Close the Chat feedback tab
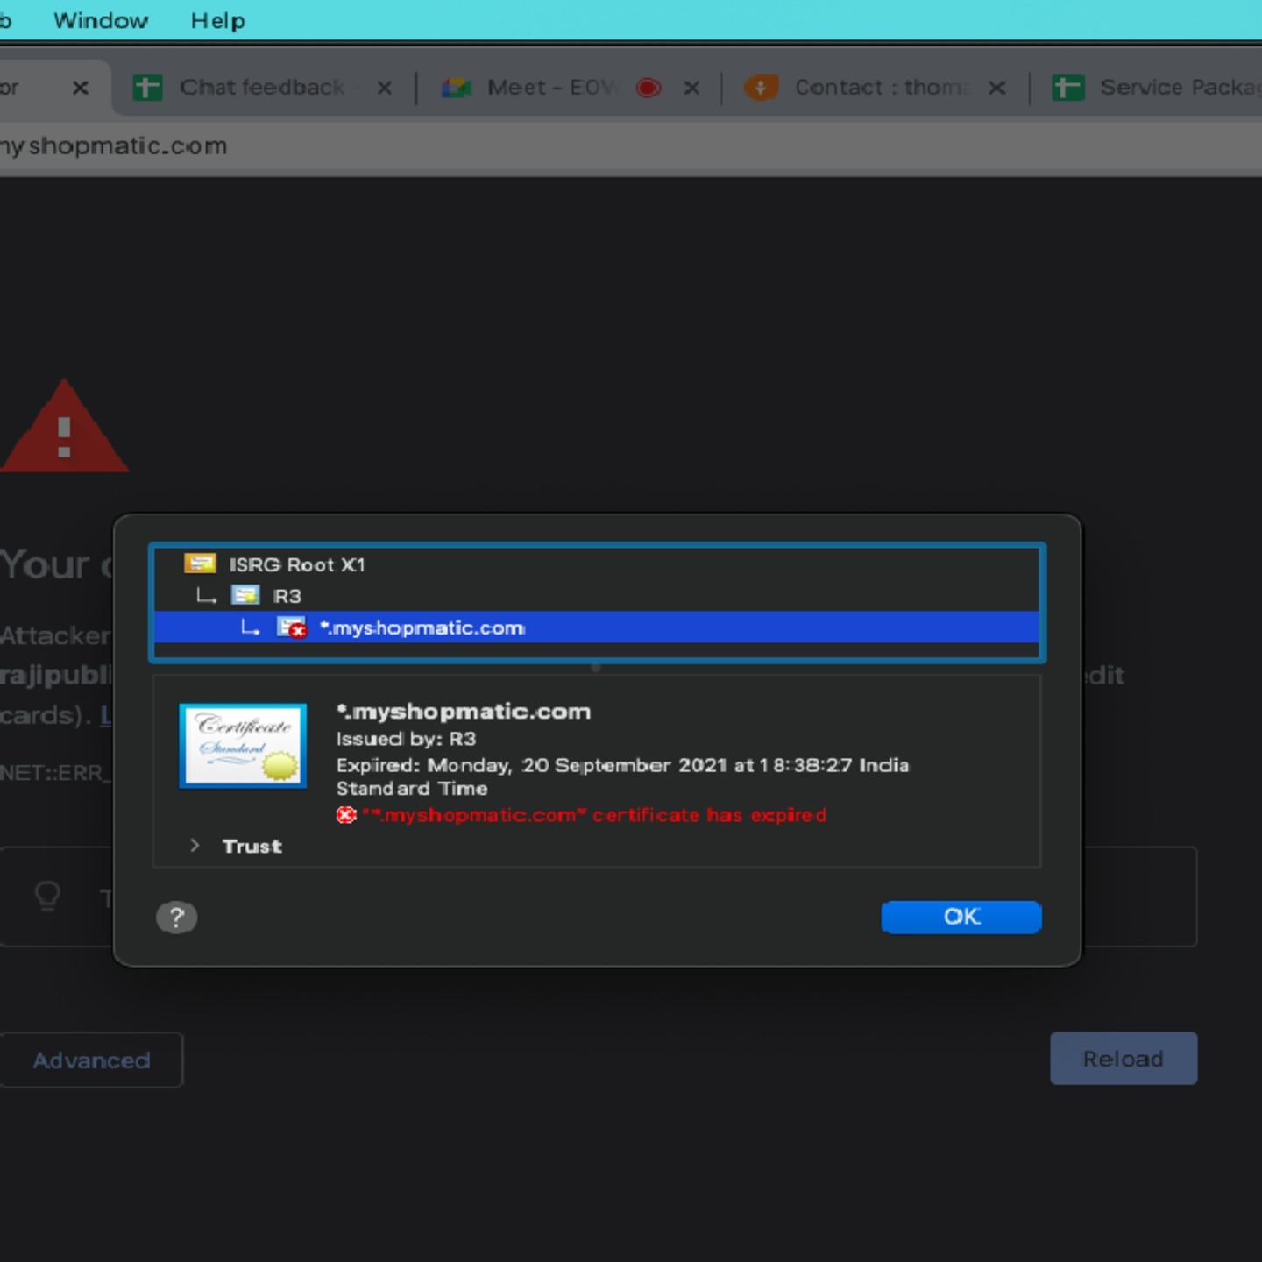The image size is (1262, 1262). 384,88
